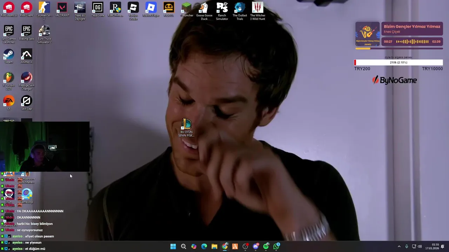Viewport: 449px width, 252px height.
Task: Open the Roblox Studio desktop icon
Action: pos(133,11)
